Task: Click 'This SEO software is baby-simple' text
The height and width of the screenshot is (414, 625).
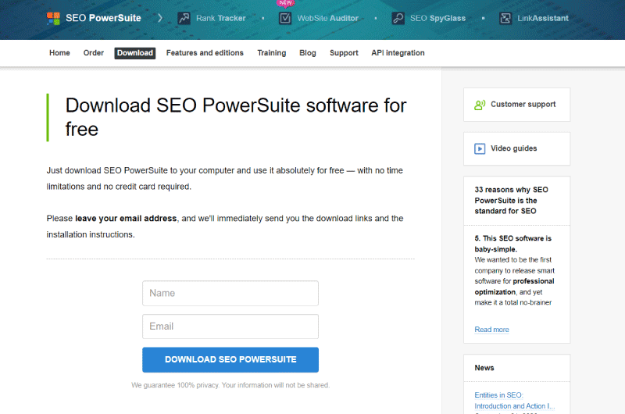Action: pos(513,244)
